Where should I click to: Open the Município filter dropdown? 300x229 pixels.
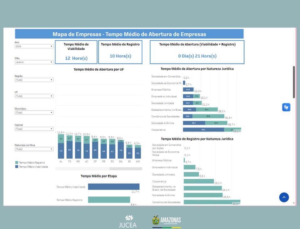[34, 113]
